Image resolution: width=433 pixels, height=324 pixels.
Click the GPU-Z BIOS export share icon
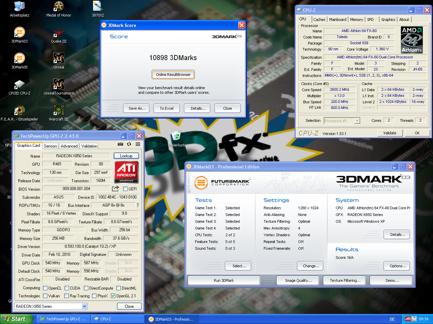(x=116, y=189)
